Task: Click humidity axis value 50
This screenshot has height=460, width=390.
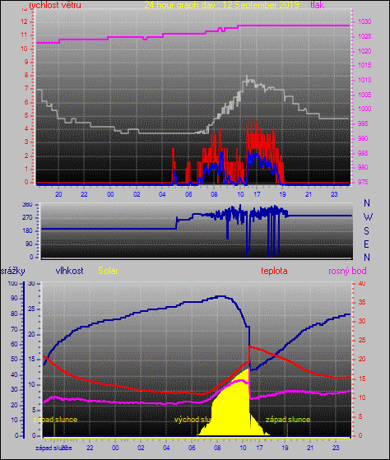Action: (14, 360)
